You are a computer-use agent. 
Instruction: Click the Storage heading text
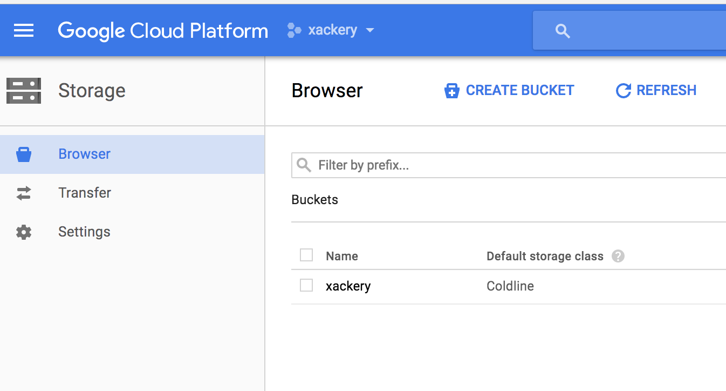coord(92,91)
